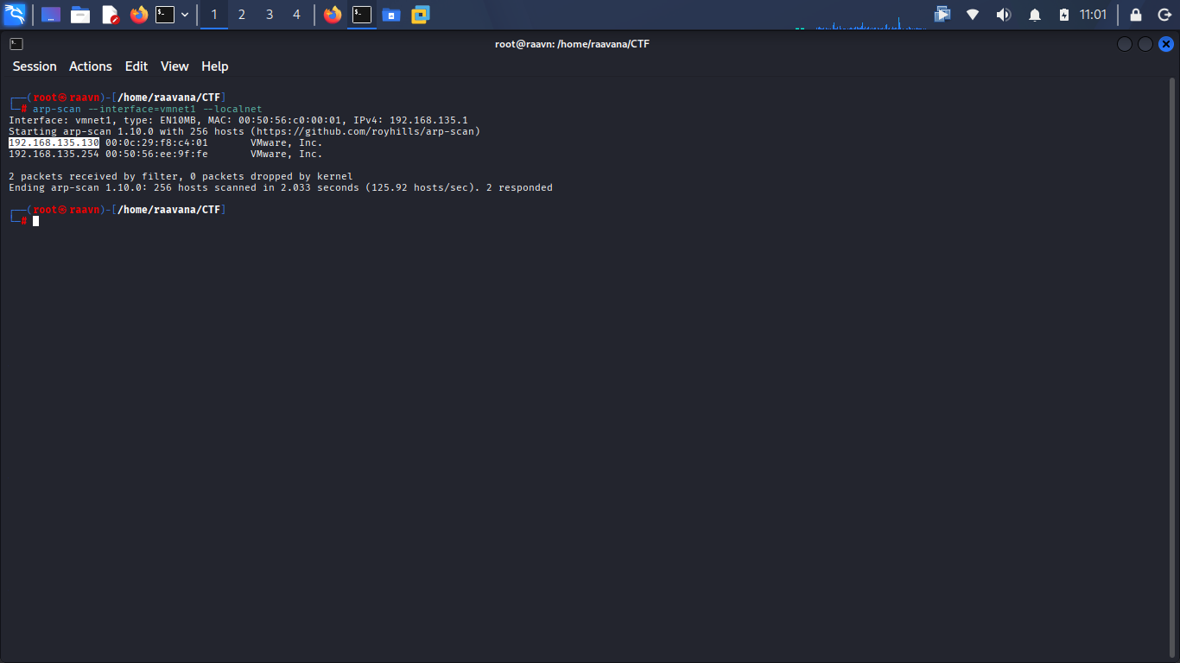
Task: Click MAC address 00:50:56:ee:9f:fe
Action: pyautogui.click(x=157, y=154)
